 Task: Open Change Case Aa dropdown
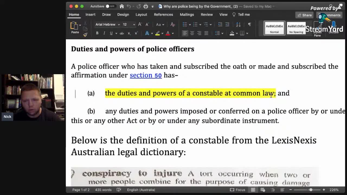click(160, 24)
